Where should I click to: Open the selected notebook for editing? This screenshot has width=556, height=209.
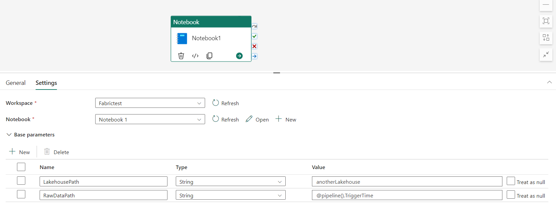pos(257,119)
